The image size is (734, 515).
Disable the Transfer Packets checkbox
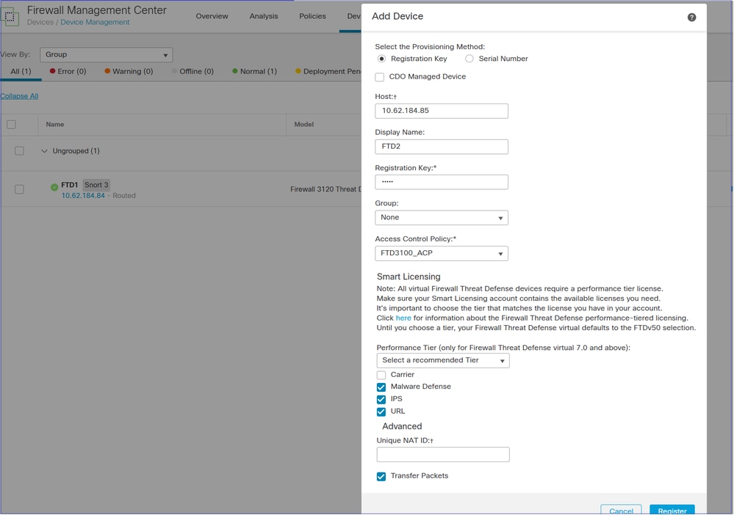tap(381, 477)
